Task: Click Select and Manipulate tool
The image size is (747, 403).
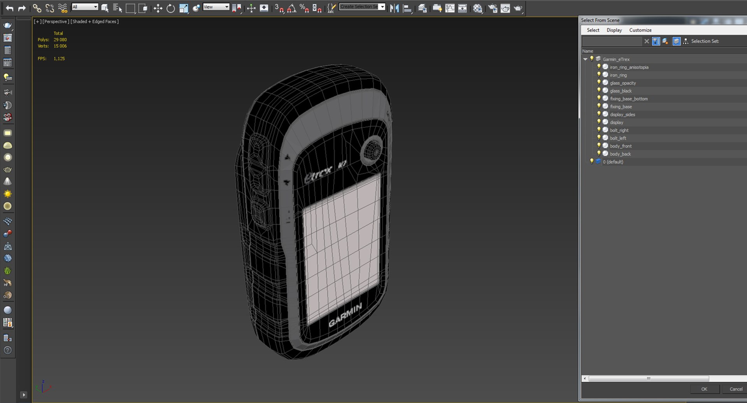Action: click(x=251, y=8)
